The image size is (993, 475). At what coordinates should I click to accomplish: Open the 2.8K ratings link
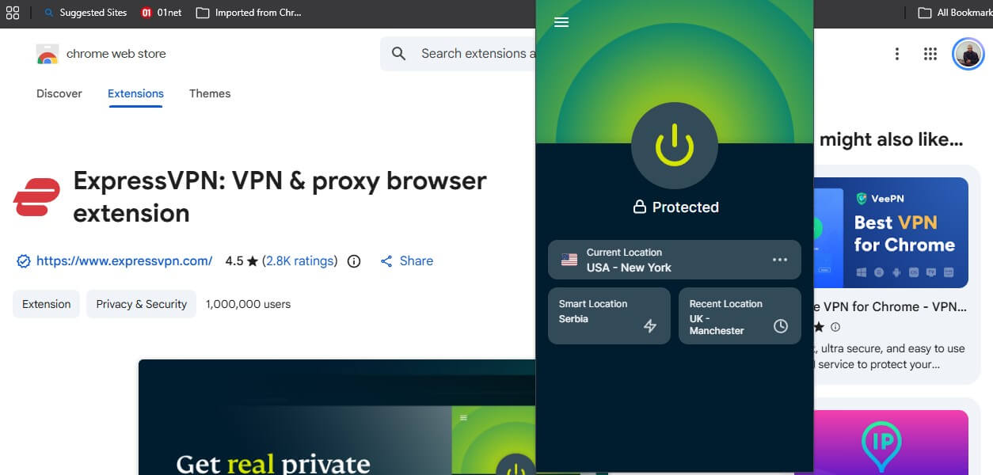[x=300, y=260]
